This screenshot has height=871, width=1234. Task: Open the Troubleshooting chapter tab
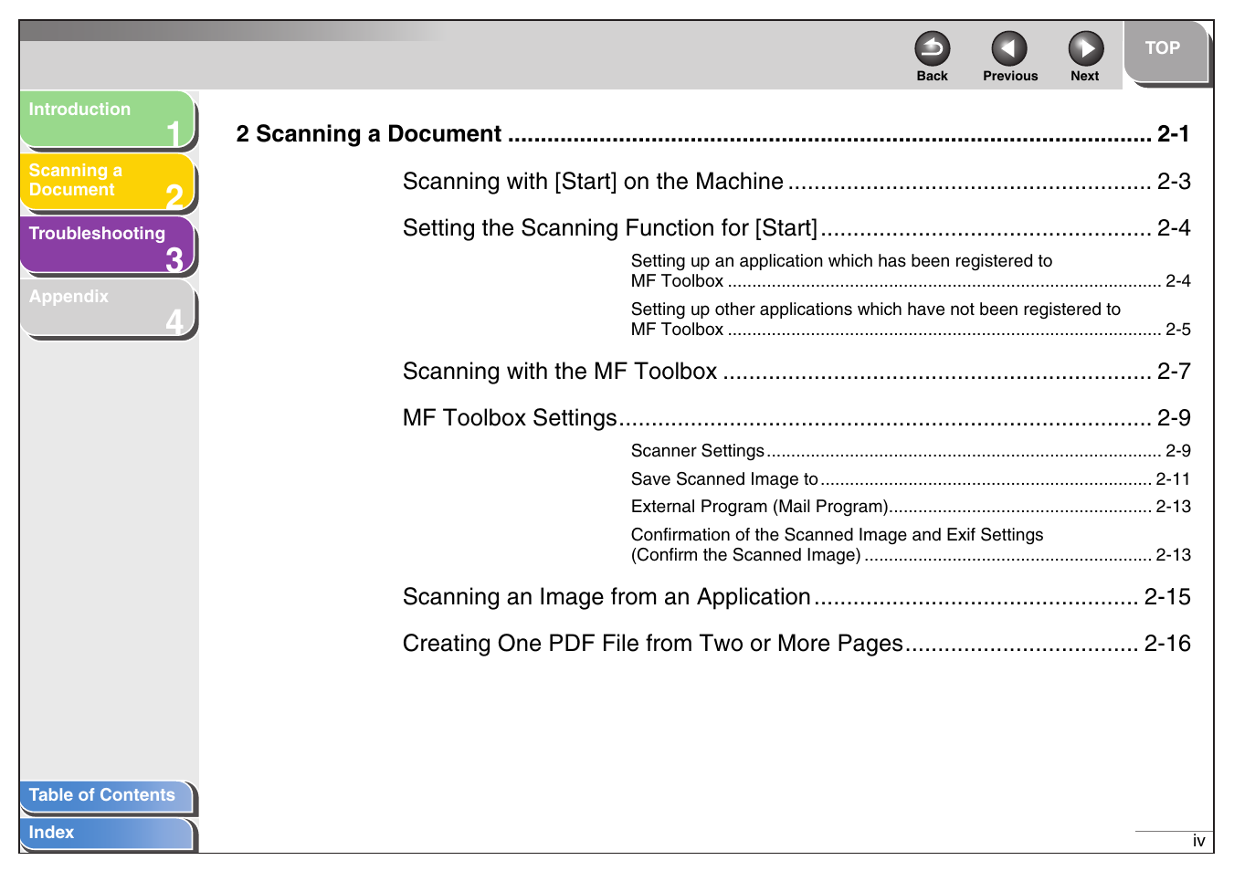click(x=107, y=246)
